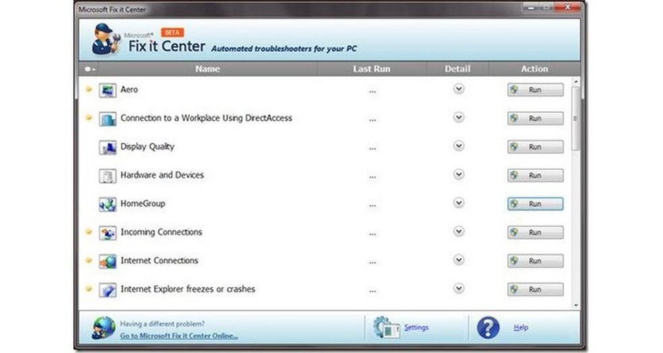663x353 pixels.
Task: Select the Hardware and Devices row name
Action: [x=162, y=175]
